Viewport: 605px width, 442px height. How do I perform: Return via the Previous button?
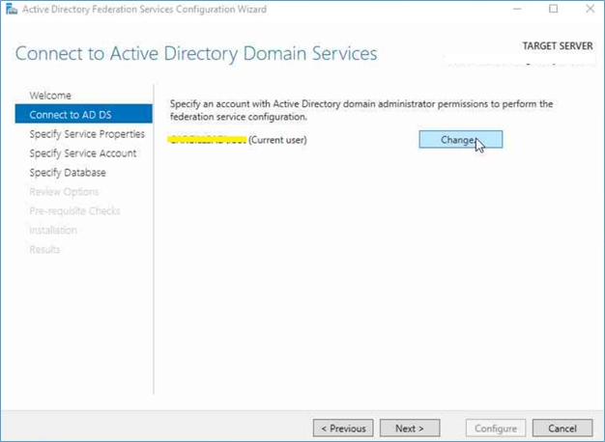(x=343, y=428)
